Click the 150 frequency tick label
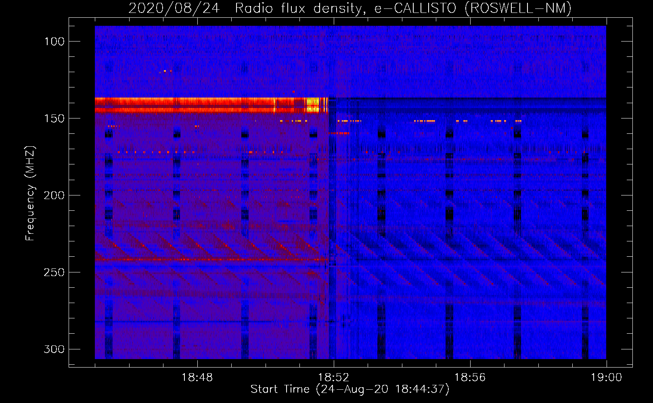653x403 pixels. [54, 118]
